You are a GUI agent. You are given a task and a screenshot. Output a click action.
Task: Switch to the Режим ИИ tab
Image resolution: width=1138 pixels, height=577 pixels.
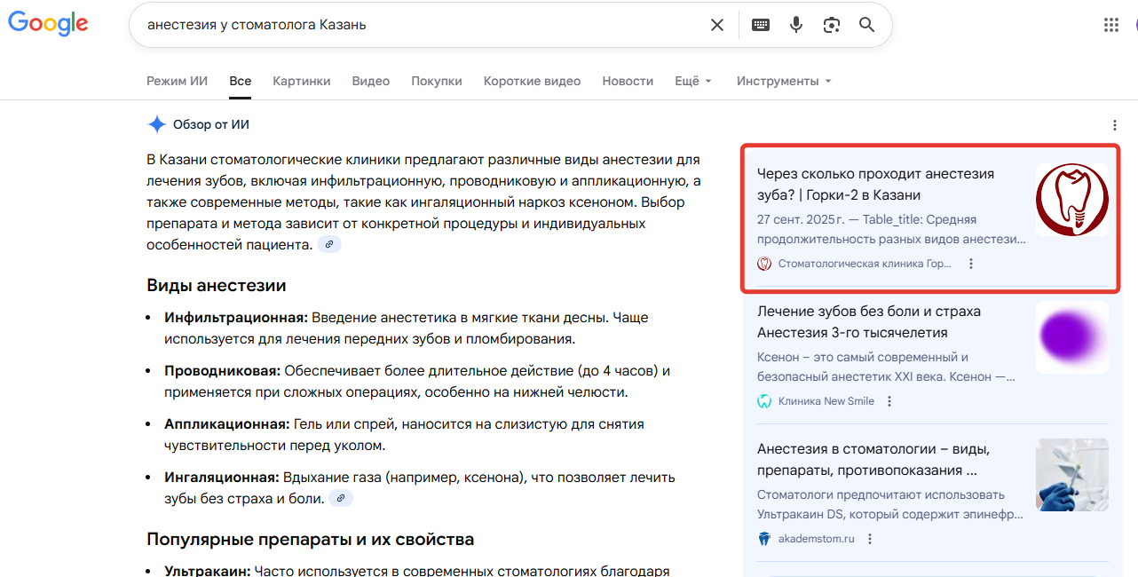pyautogui.click(x=177, y=81)
